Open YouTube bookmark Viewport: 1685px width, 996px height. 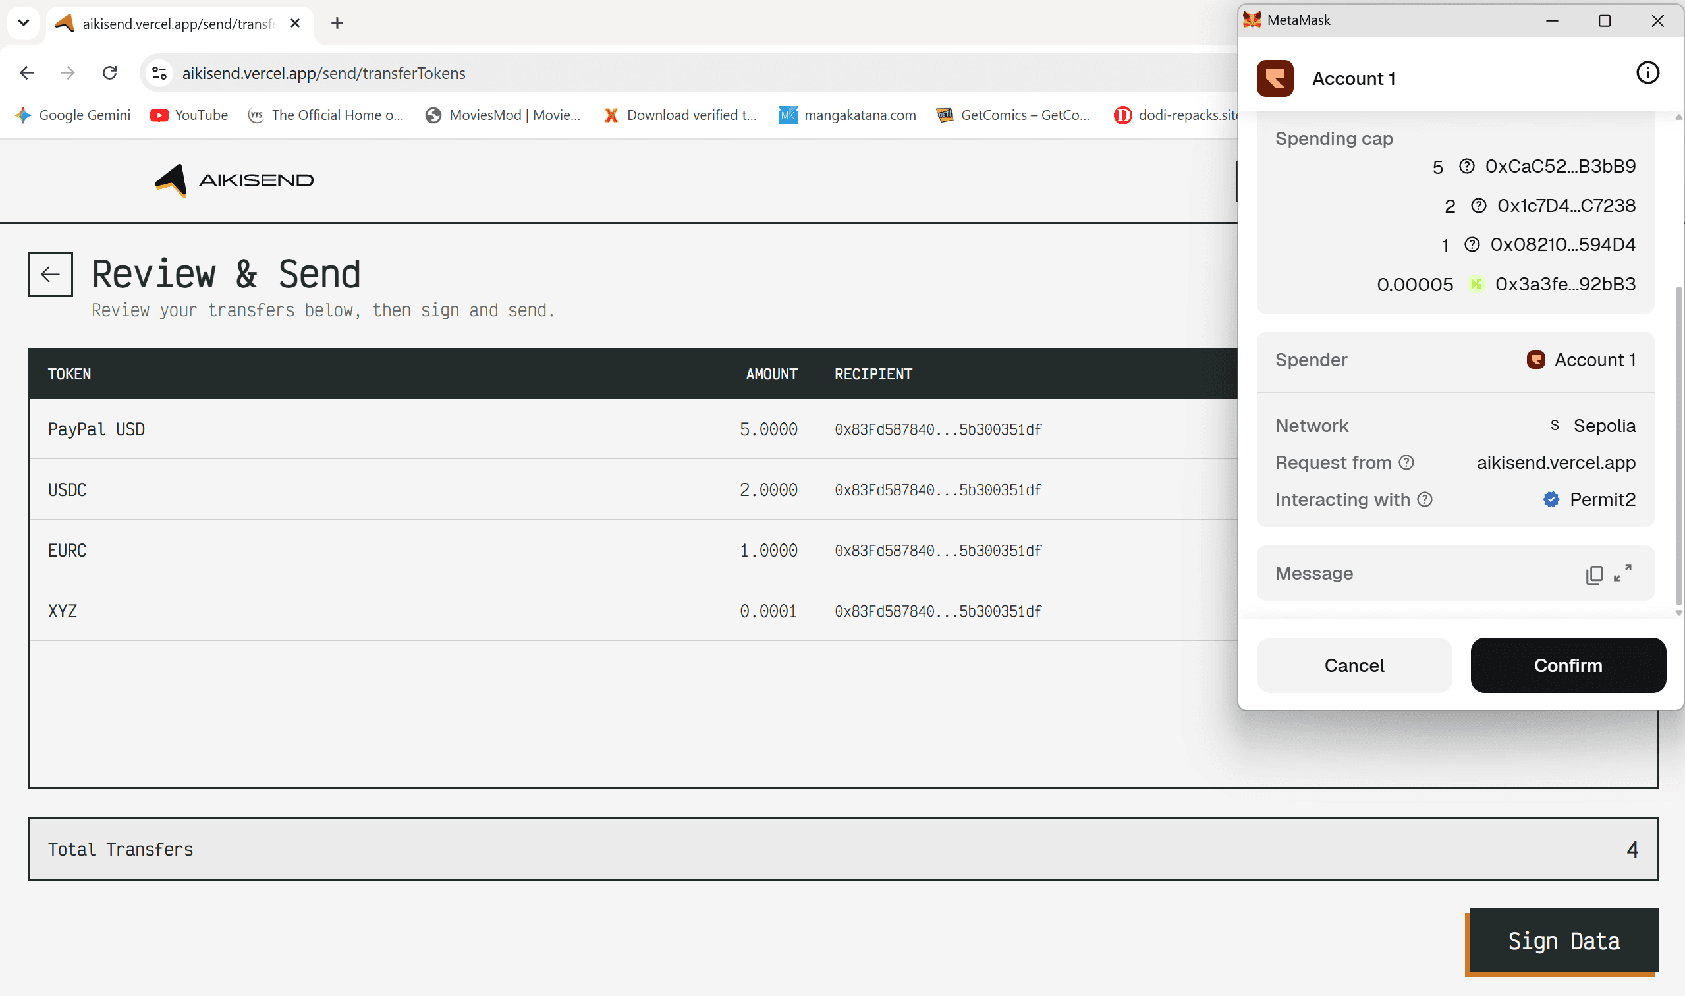[x=189, y=115]
